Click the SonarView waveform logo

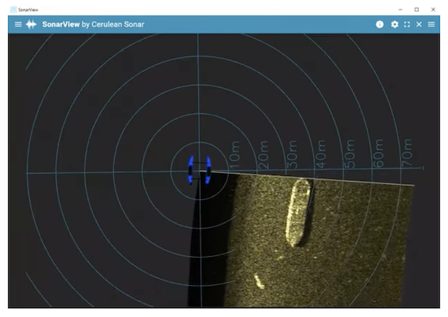[31, 25]
